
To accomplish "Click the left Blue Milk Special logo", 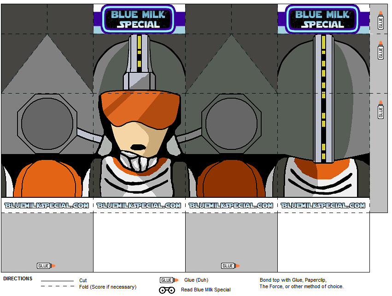I will click(x=139, y=19).
